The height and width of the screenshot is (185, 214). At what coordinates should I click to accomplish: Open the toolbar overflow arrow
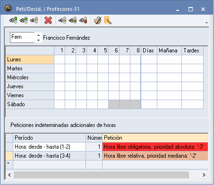pos(206,23)
